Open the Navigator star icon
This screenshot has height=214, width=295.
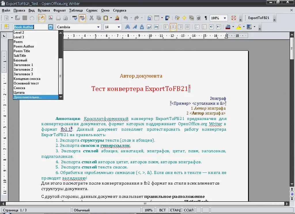(184, 18)
